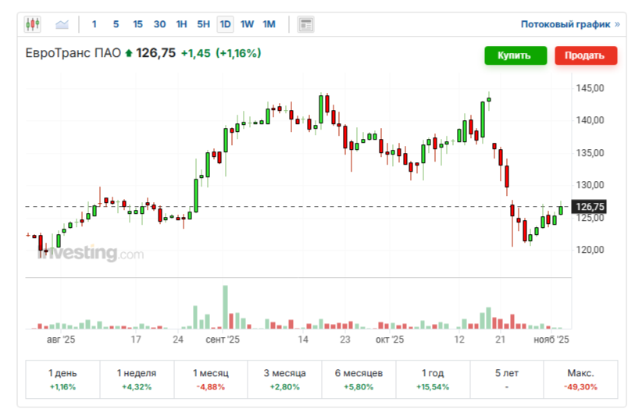Set the 5 minute interval
This screenshot has height=416, width=635.
coord(116,24)
